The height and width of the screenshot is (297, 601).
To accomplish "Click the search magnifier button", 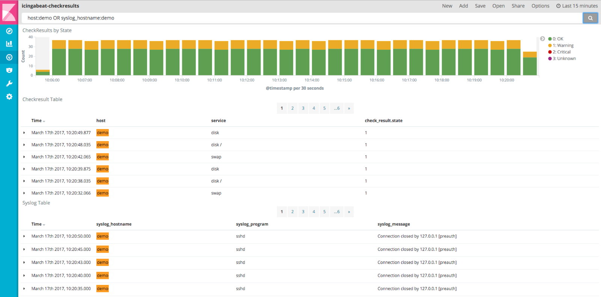I will [x=590, y=18].
